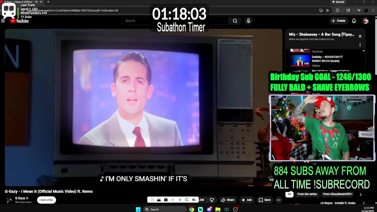The width and height of the screenshot is (377, 212).
Task: Open the G-Eazy channel name link
Action: pyautogui.click(x=20, y=198)
